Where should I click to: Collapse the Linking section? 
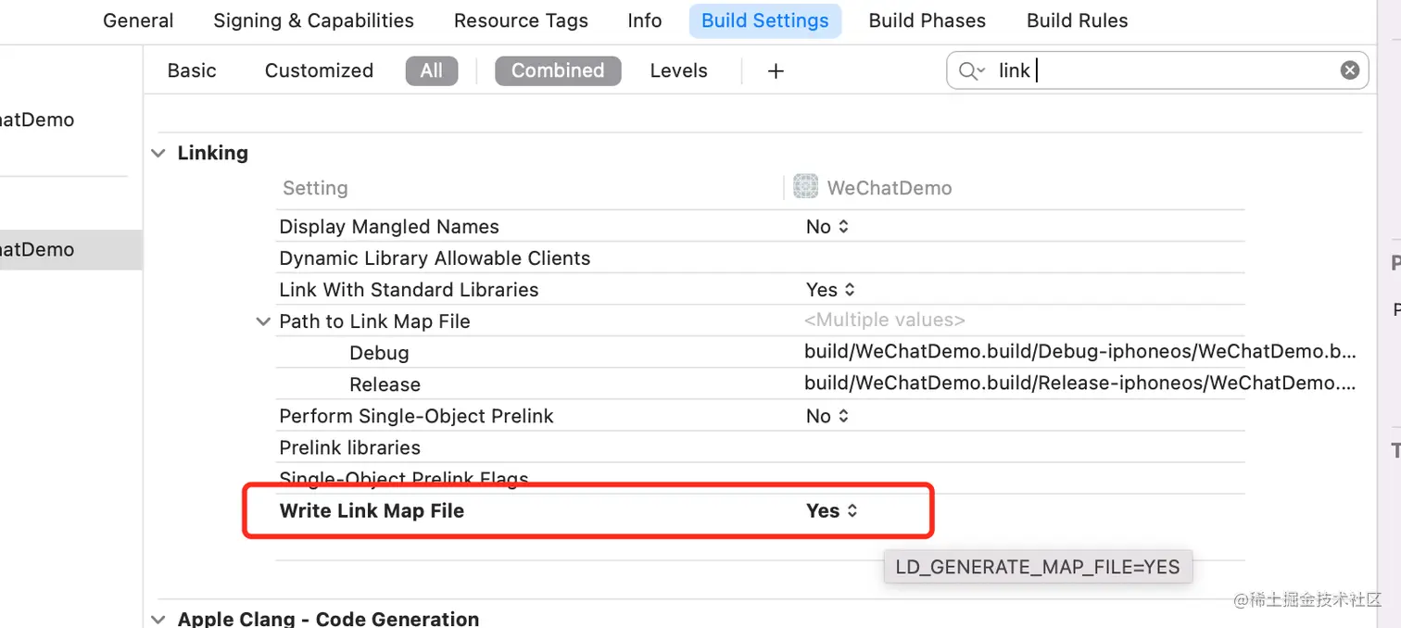point(159,153)
